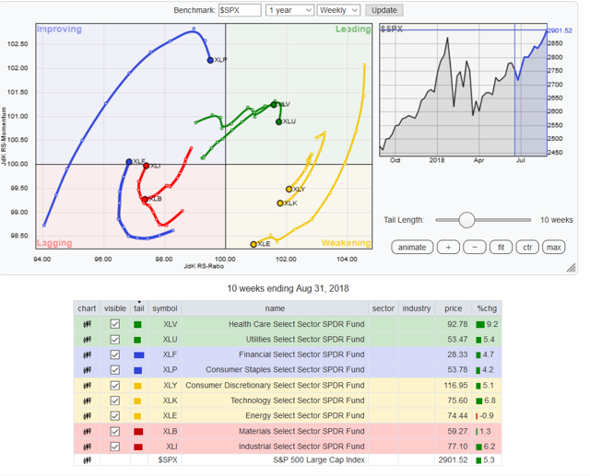The width and height of the screenshot is (590, 476).
Task: Click the ctr button
Action: click(x=527, y=247)
